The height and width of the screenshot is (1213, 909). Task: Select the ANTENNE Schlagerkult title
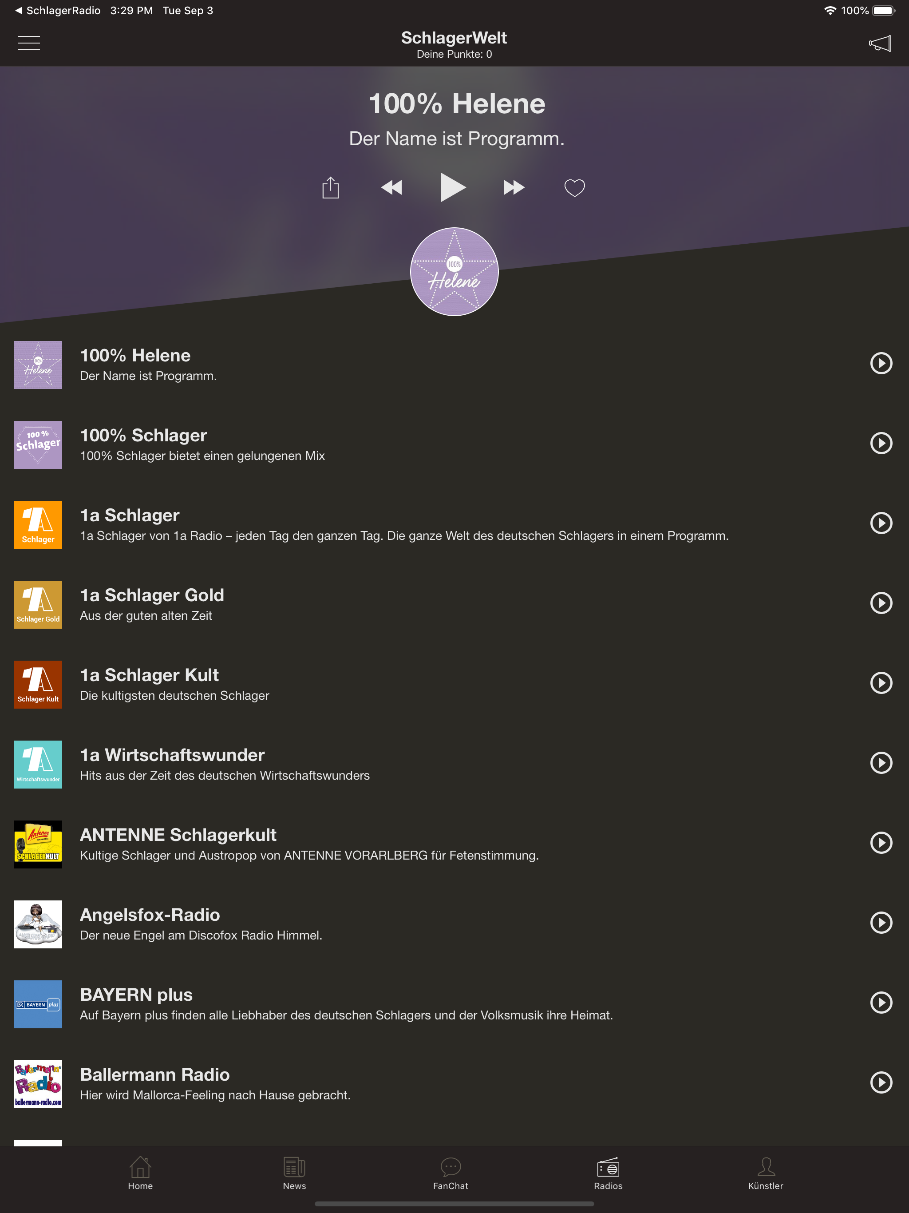(x=178, y=835)
